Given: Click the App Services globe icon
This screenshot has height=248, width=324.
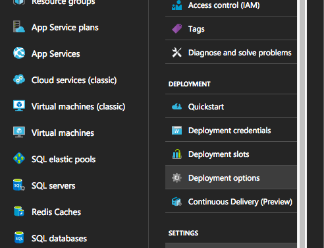Looking at the screenshot, I should 19,53.
